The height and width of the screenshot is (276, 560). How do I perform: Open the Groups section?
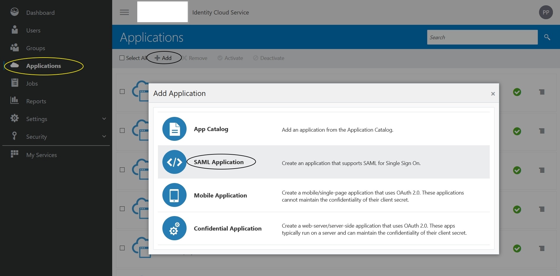(x=35, y=48)
